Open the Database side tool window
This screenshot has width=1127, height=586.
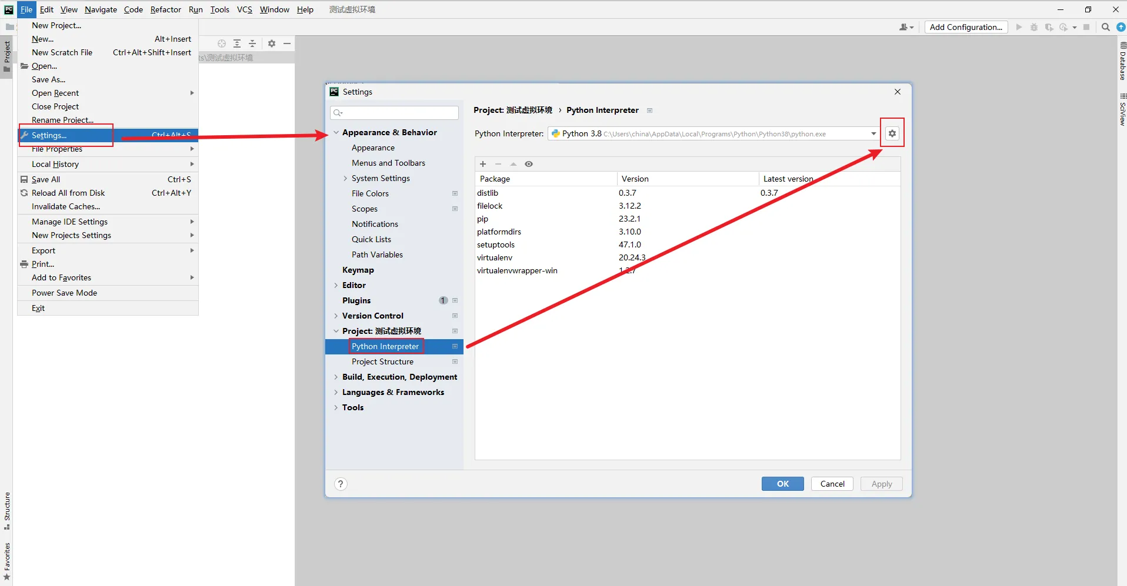tap(1122, 61)
